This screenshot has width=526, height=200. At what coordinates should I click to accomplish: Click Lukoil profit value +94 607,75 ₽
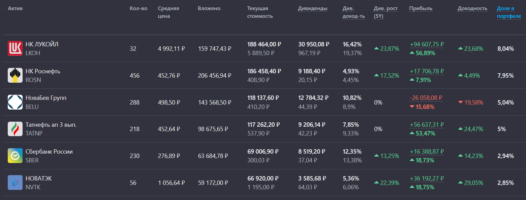(x=427, y=44)
